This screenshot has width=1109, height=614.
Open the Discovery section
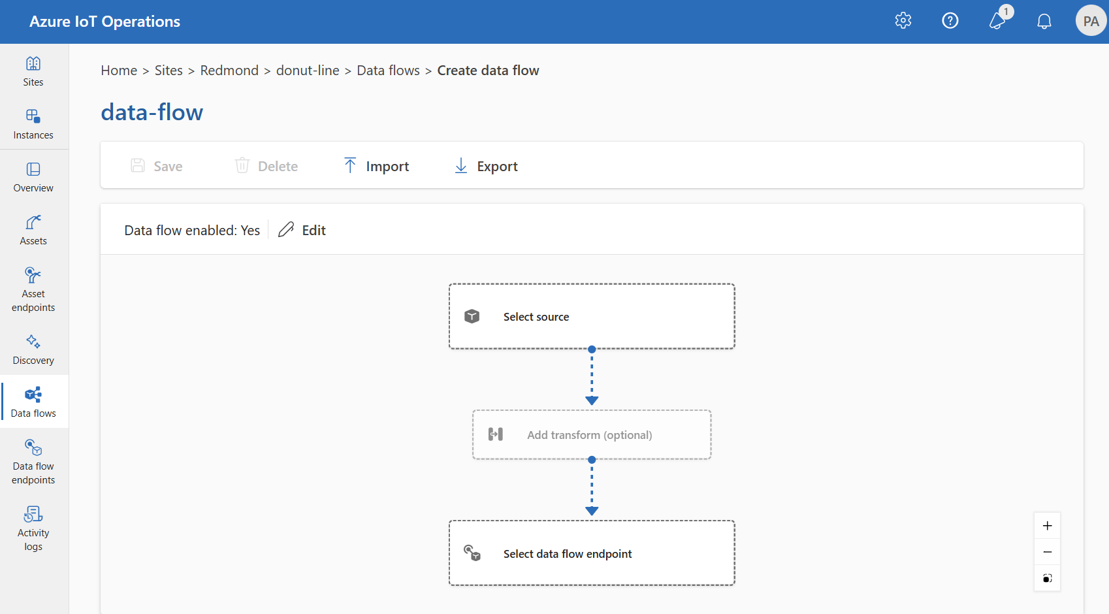(x=33, y=348)
